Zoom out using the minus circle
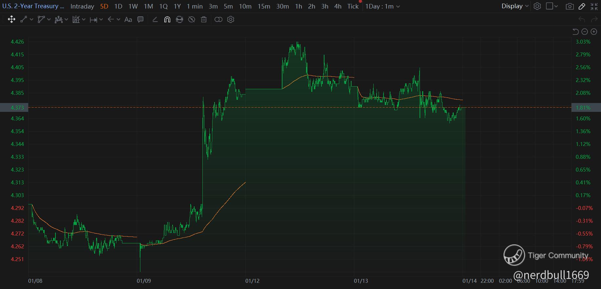Screen dimensions: 601x289 pos(585,31)
